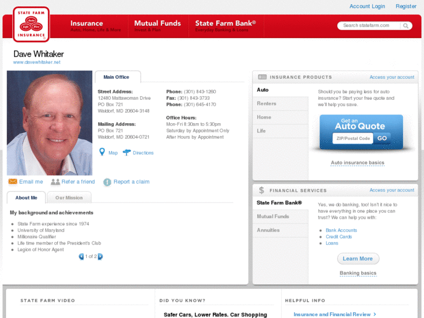Select the Mutual Funds financial services tab
The height and width of the screenshot is (318, 424).
tap(281, 216)
